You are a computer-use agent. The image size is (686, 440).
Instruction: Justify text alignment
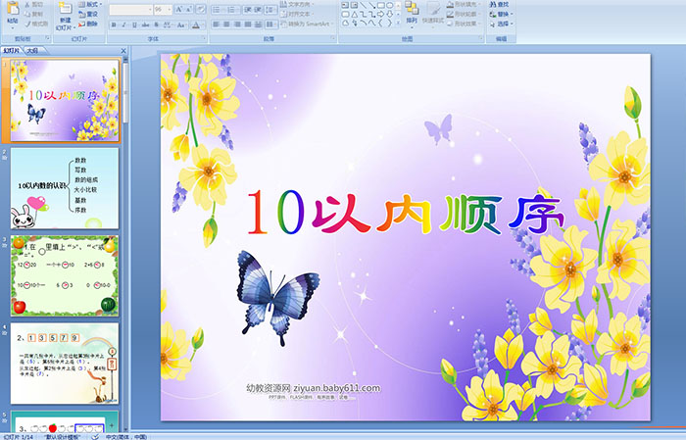[x=248, y=24]
